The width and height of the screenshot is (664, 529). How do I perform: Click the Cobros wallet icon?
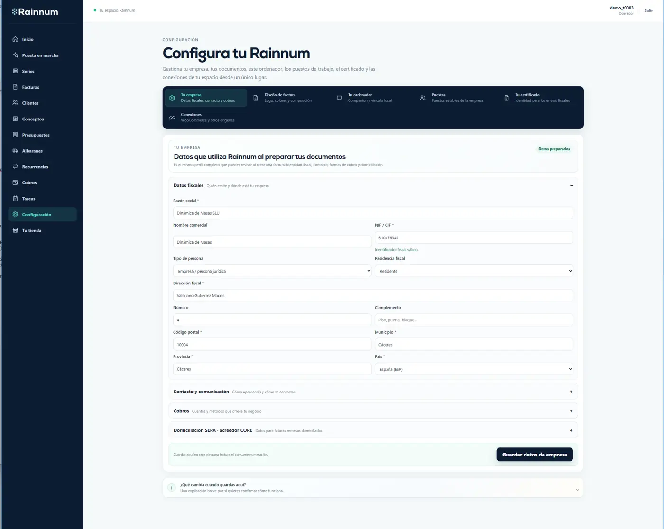tap(15, 182)
